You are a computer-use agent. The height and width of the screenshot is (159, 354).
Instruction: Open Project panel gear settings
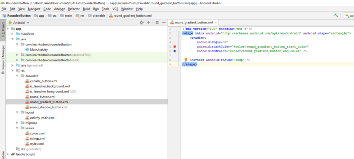tap(157, 22)
